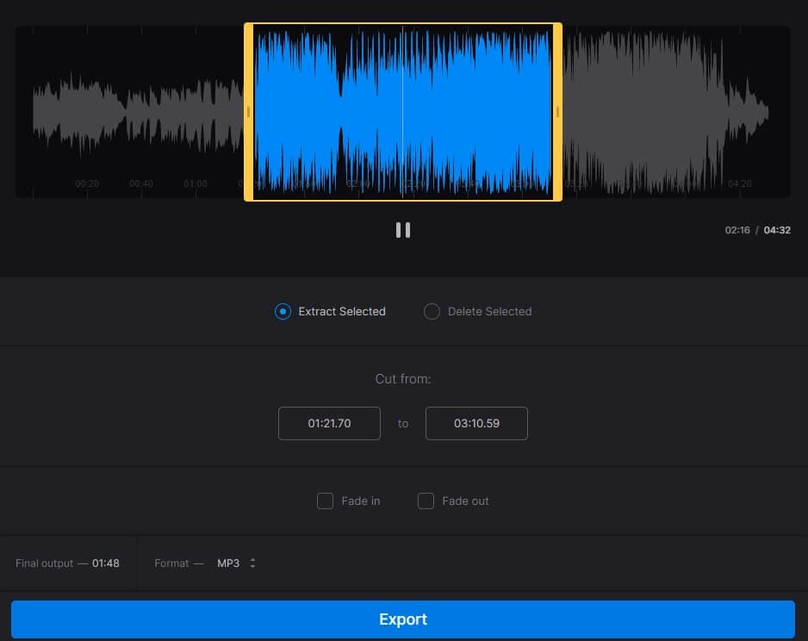Click the format stepper up arrow
Image resolution: width=808 pixels, height=641 pixels.
coord(251,559)
